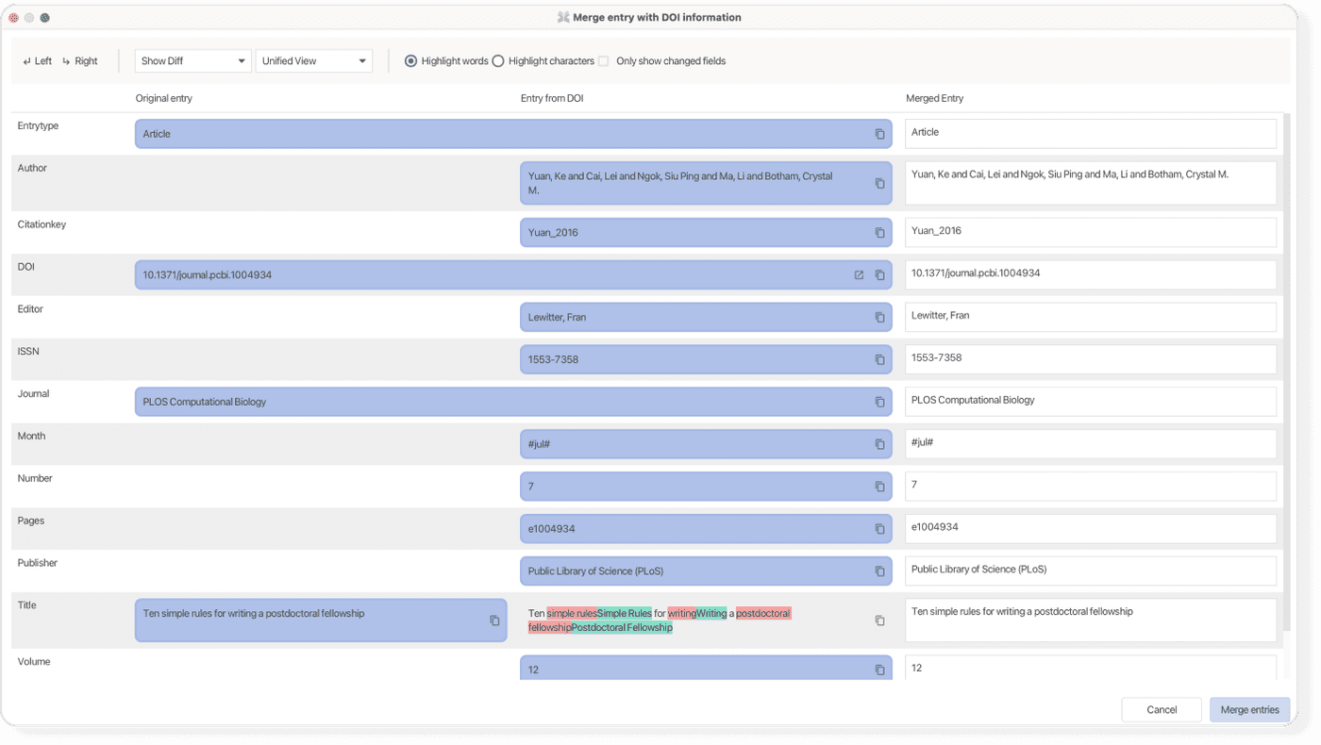1321x745 pixels.
Task: Click the Right arrow control
Action: 79,60
